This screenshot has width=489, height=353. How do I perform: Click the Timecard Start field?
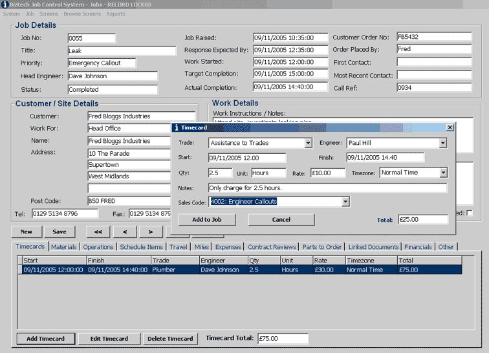[247, 158]
